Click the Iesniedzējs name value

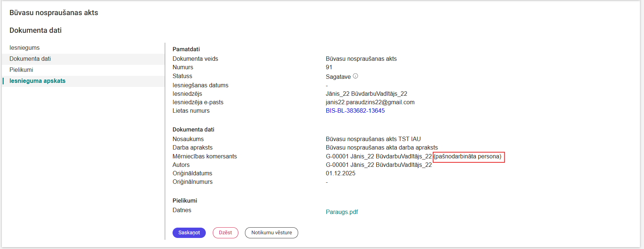tap(366, 94)
